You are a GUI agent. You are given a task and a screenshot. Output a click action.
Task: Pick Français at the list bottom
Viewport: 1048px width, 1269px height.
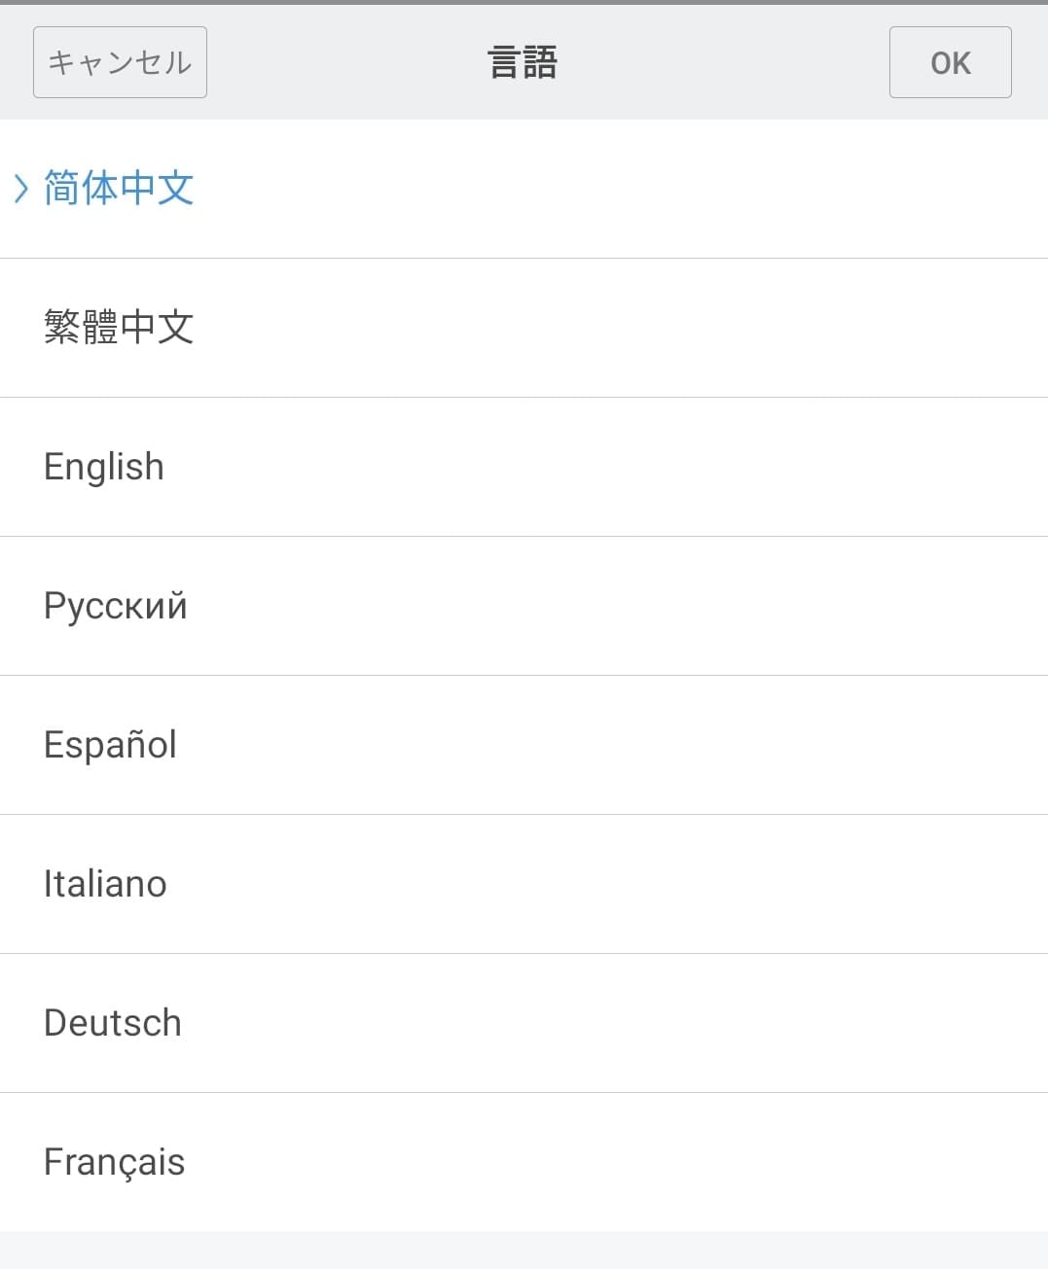point(115,1162)
